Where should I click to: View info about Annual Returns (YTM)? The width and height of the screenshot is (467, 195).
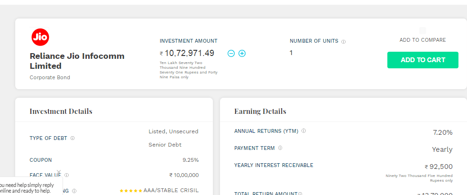click(x=303, y=131)
